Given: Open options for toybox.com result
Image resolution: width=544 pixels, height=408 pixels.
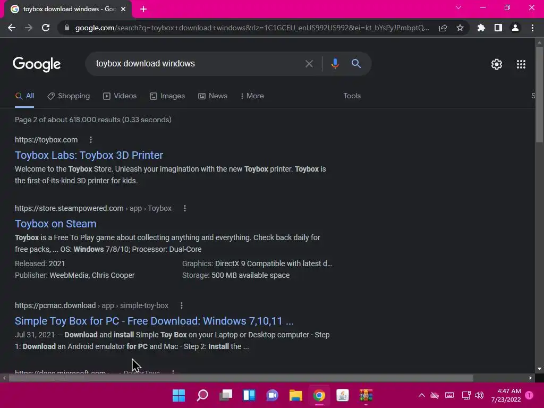Looking at the screenshot, I should point(91,140).
